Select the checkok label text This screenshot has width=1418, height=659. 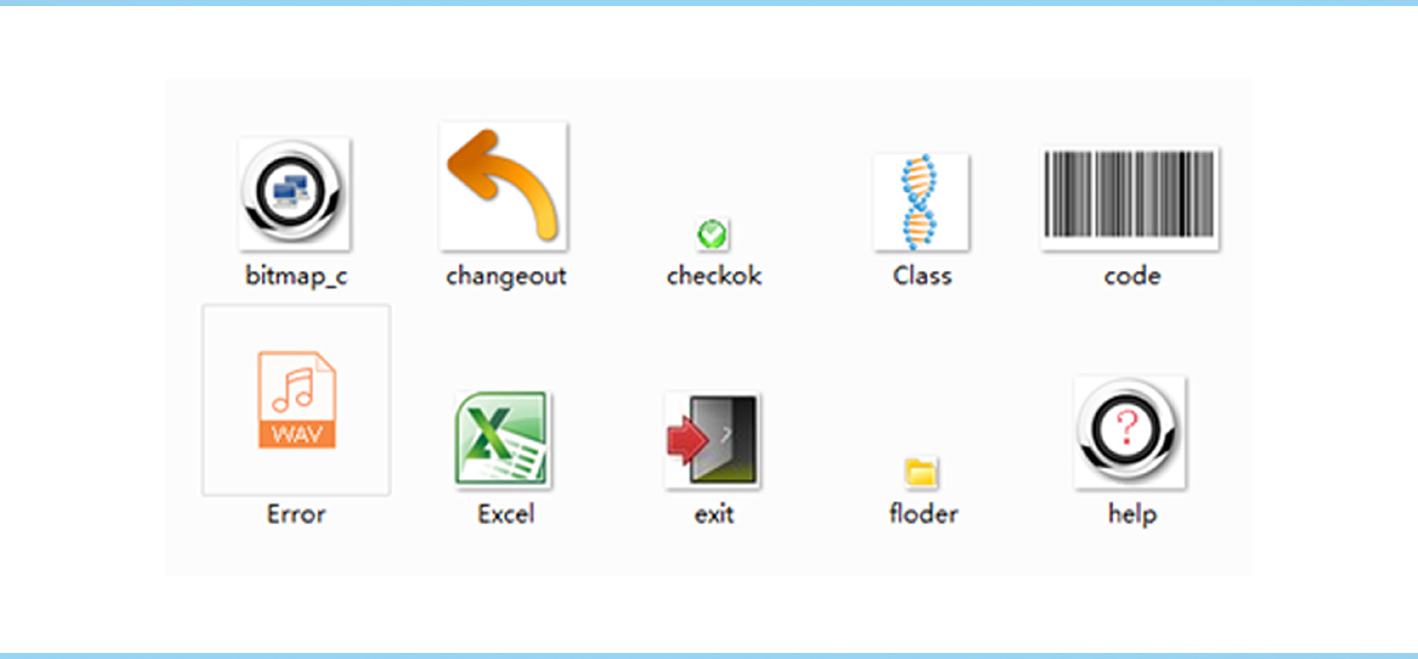(714, 276)
